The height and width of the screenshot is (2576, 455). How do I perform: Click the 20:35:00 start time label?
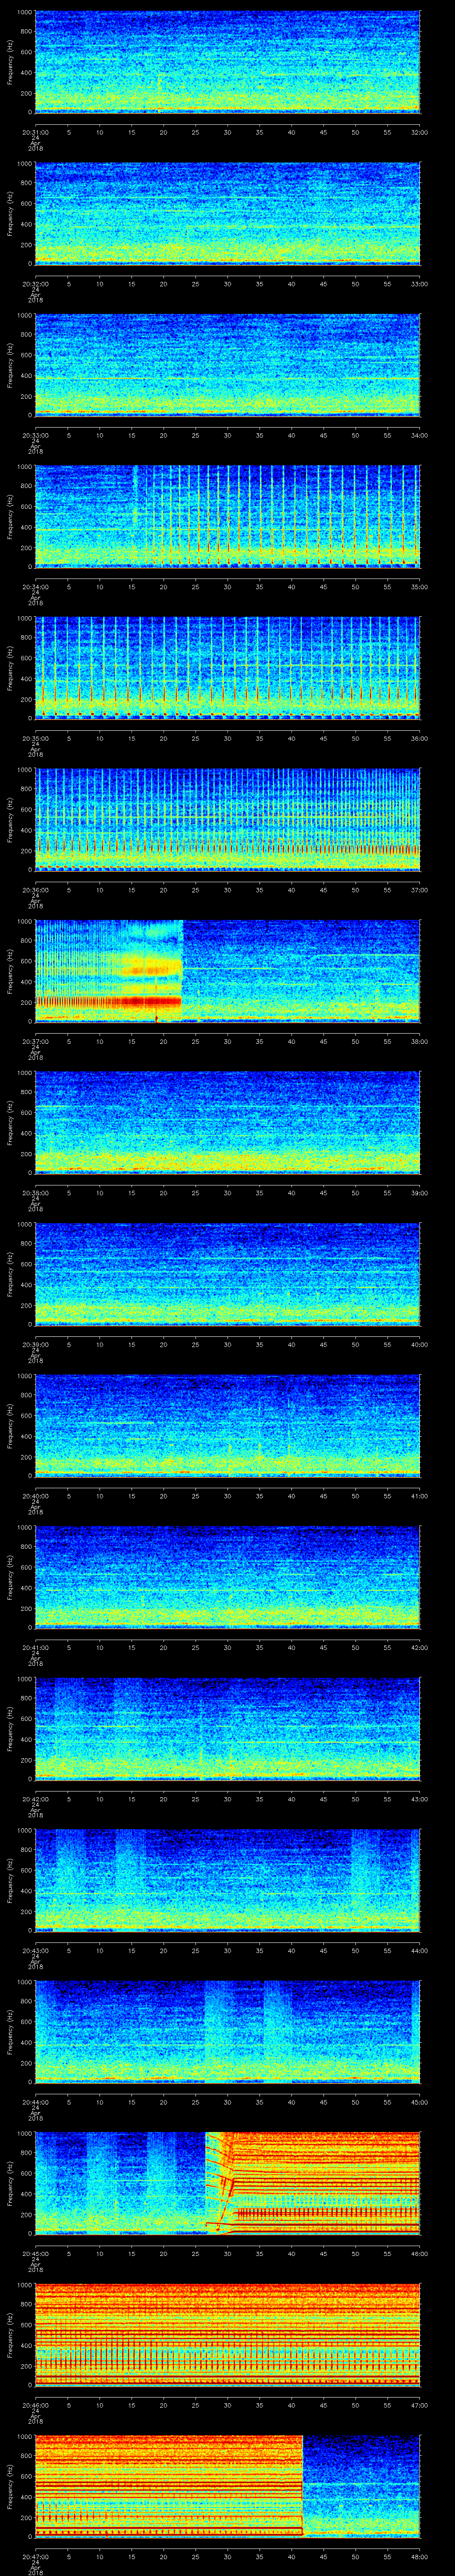click(35, 738)
